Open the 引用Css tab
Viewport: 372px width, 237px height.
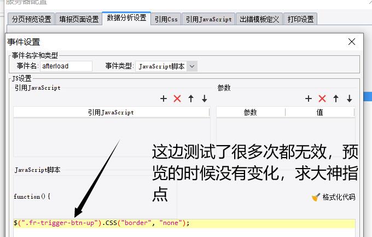[x=166, y=19]
